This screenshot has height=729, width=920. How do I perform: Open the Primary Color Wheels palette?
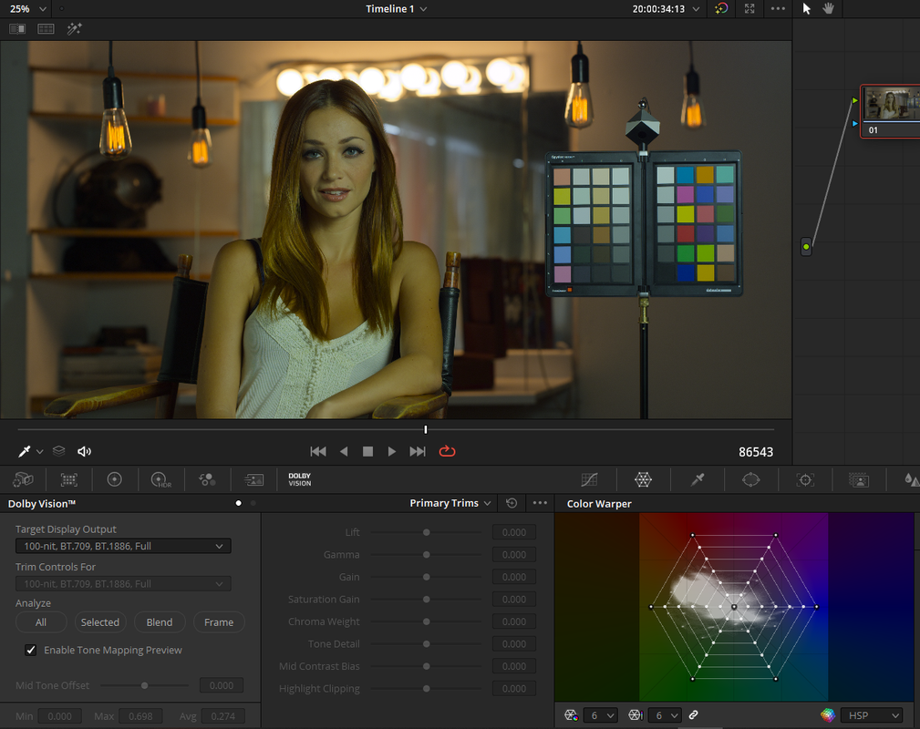click(x=114, y=479)
